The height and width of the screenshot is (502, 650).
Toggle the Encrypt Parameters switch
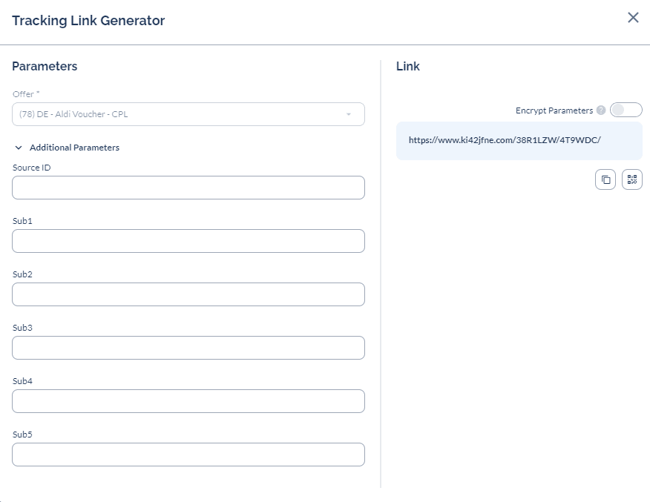[626, 110]
